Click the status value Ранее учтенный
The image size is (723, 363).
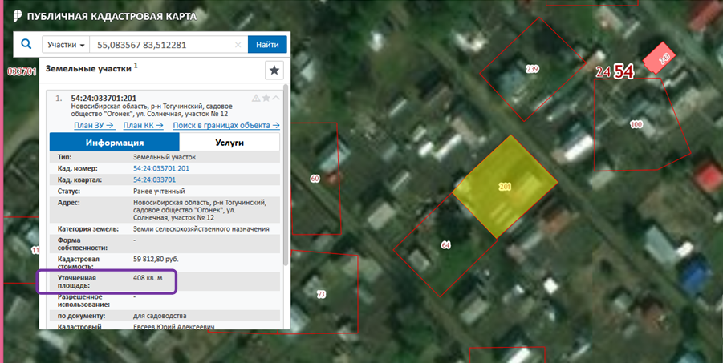point(159,191)
